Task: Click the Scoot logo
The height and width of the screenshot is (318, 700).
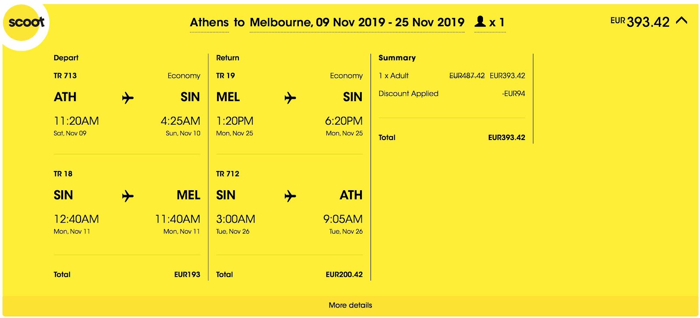Action: click(25, 23)
